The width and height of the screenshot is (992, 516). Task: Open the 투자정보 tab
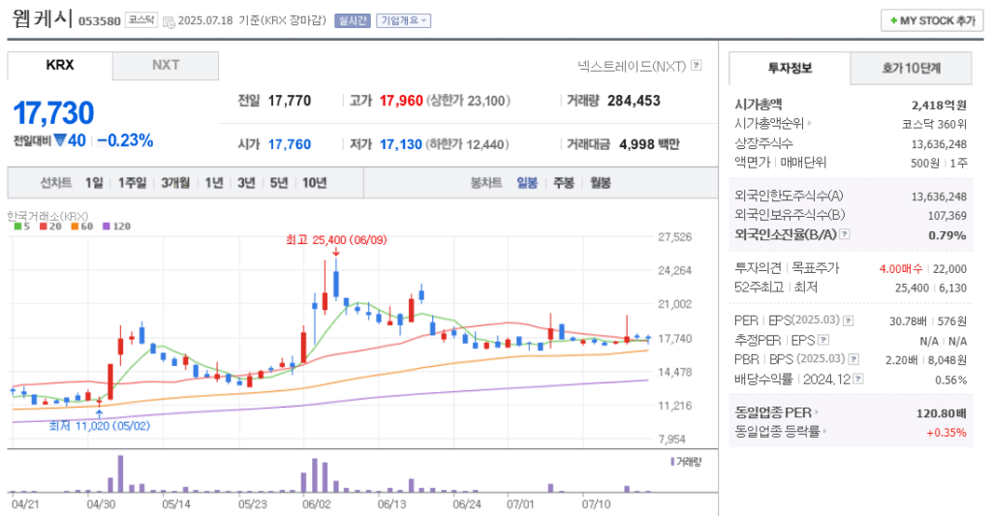click(x=790, y=69)
